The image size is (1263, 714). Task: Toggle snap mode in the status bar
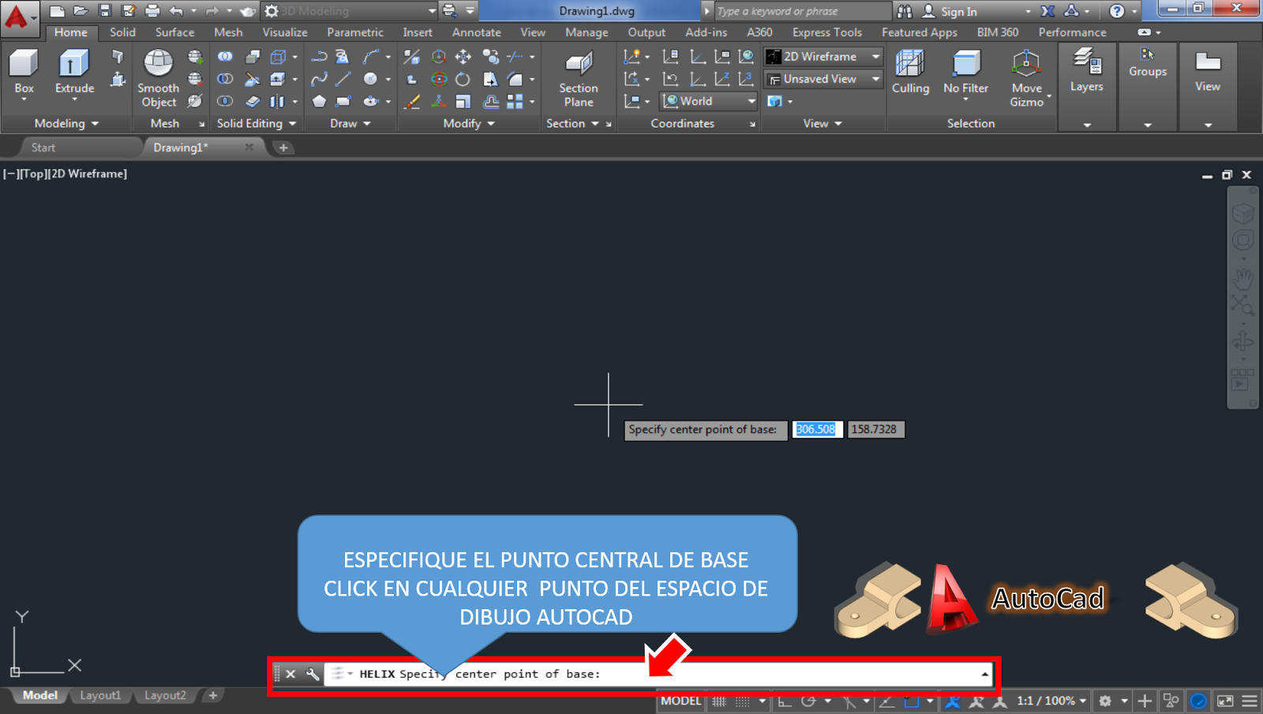click(740, 701)
